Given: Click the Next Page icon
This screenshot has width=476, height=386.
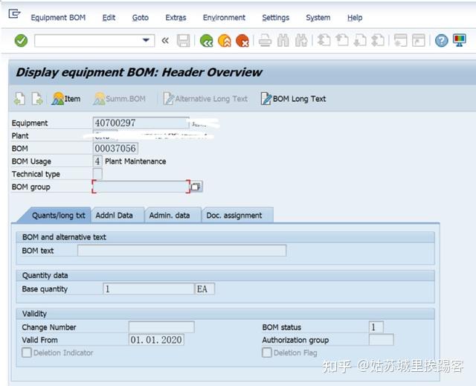Looking at the screenshot, I should [x=360, y=40].
